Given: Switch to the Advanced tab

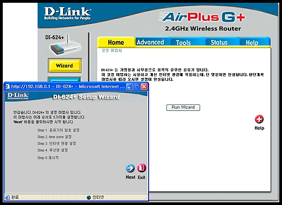Looking at the screenshot, I should [x=150, y=42].
